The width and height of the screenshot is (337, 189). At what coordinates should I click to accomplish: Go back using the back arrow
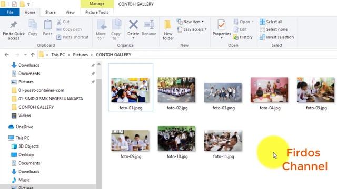(7, 55)
